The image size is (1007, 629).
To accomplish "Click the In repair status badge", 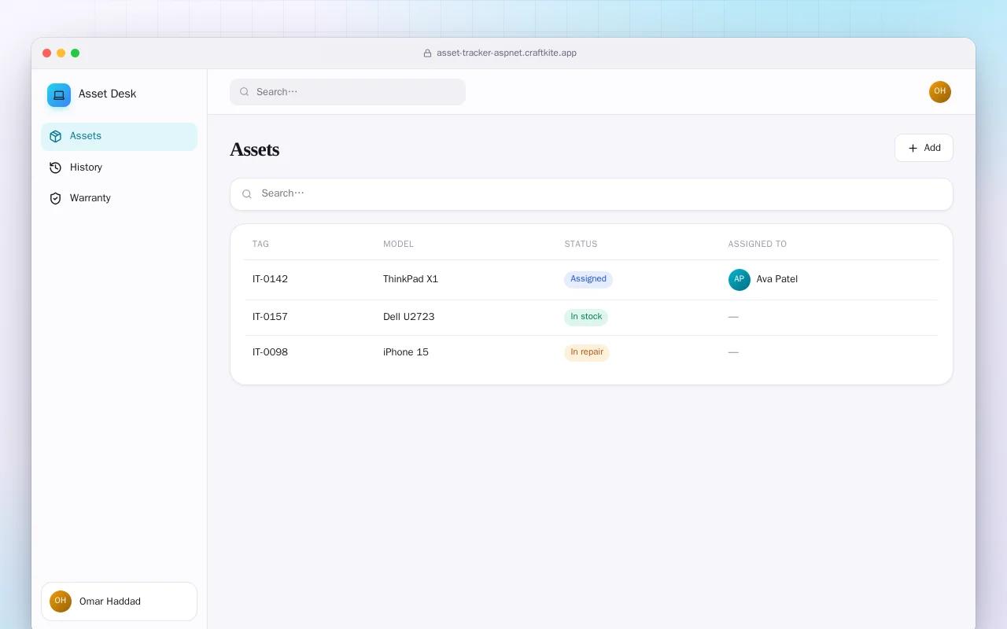I will click(x=587, y=352).
